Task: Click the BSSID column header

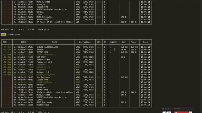Action: click(x=24, y=42)
